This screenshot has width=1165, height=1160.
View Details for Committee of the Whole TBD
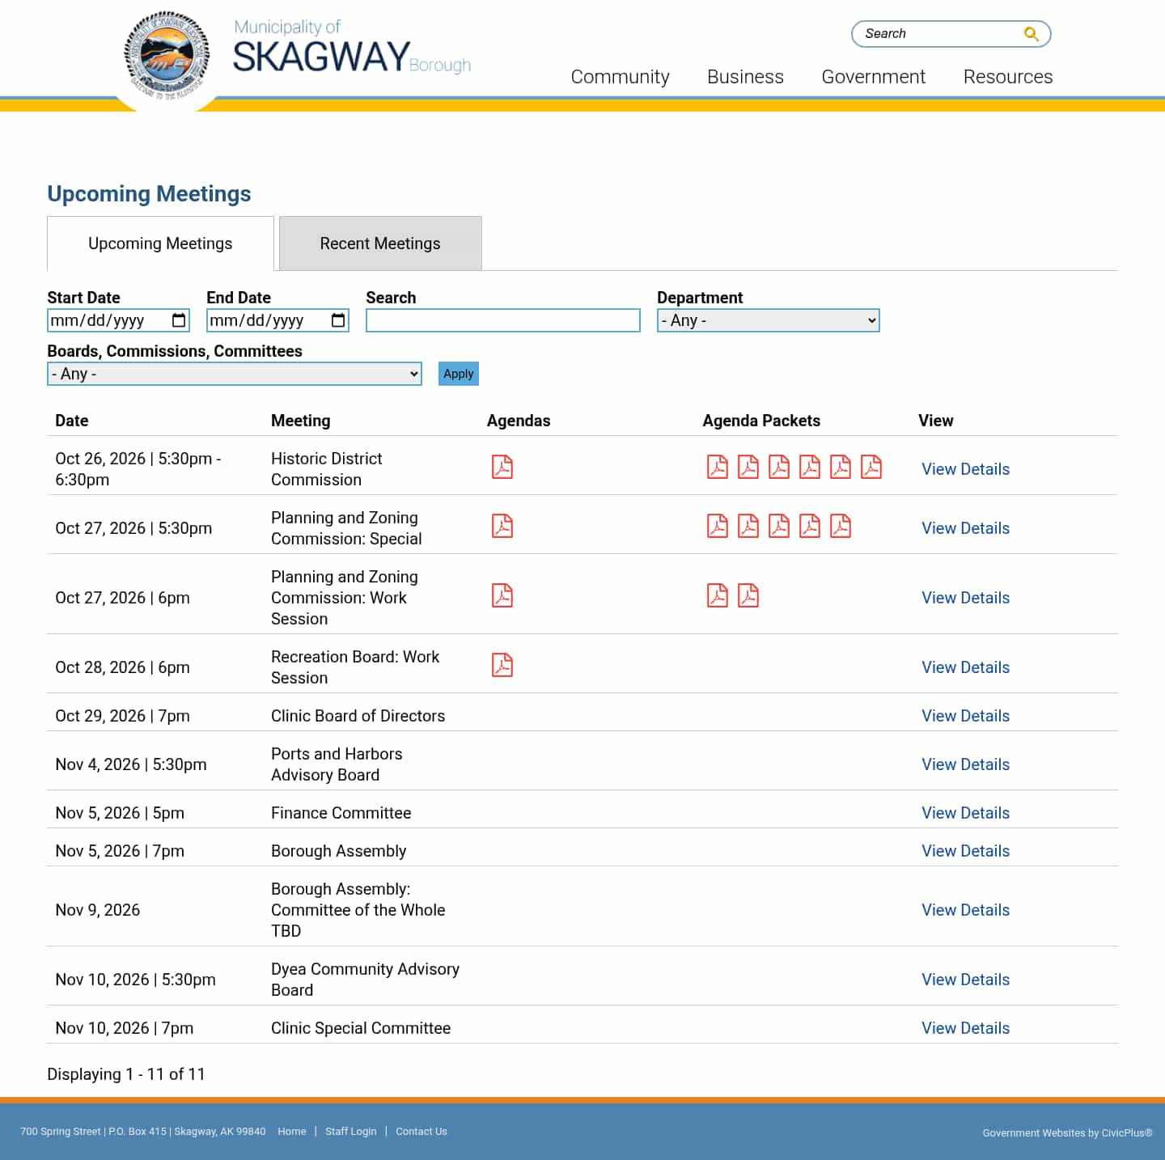click(x=965, y=910)
